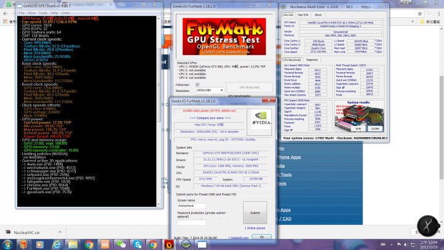Open WeChat from the taskbar
The height and width of the screenshot is (250, 444).
click(x=121, y=244)
